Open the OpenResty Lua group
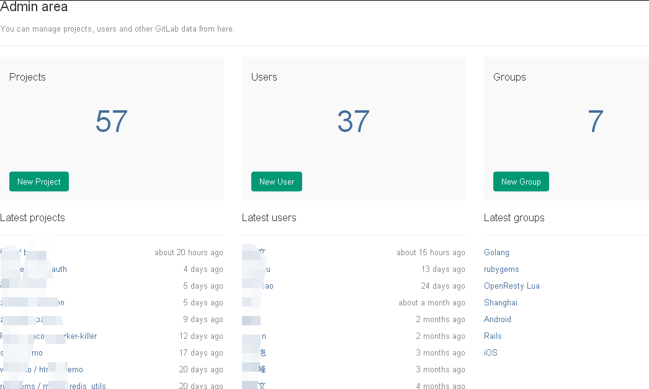 click(512, 286)
